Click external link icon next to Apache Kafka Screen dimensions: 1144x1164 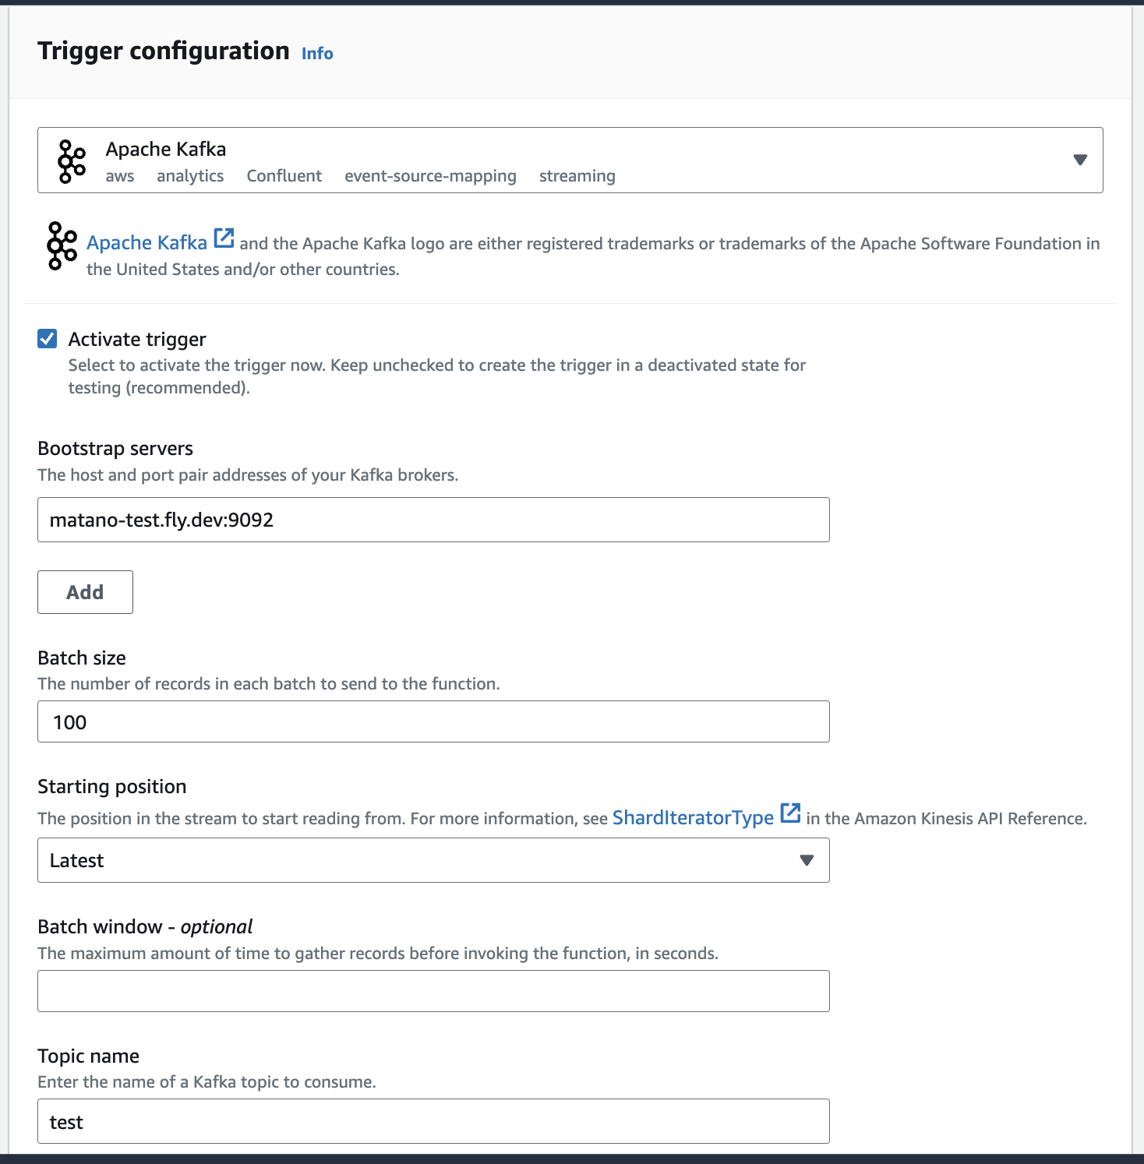(224, 238)
